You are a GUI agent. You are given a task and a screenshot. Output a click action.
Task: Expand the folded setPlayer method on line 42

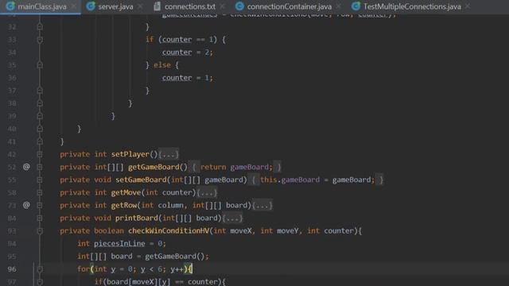click(x=40, y=154)
